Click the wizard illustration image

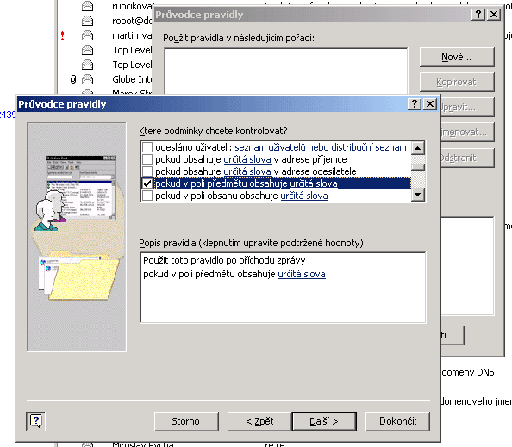click(77, 237)
